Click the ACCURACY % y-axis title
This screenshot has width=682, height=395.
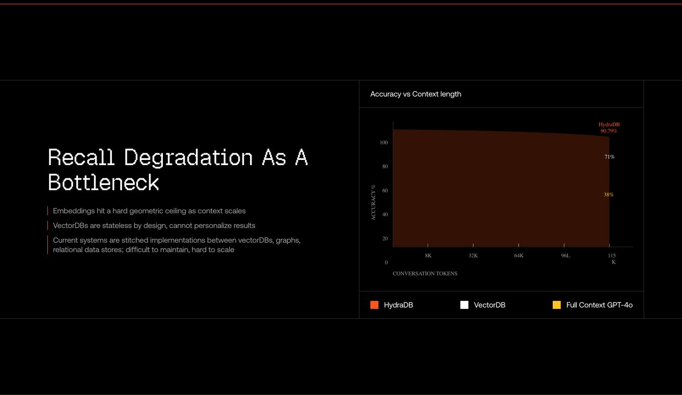[x=373, y=202]
